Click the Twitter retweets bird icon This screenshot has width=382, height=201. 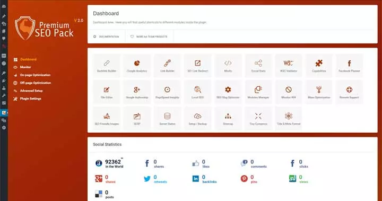[147, 179]
